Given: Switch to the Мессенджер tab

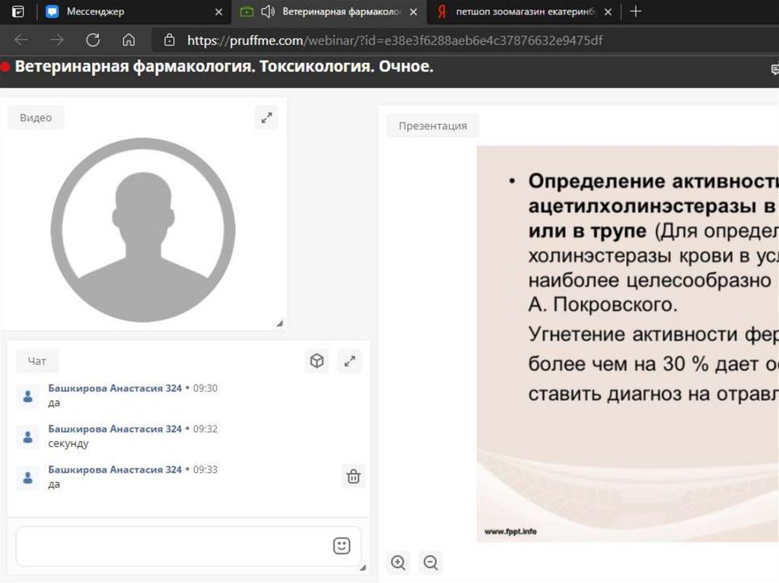Looking at the screenshot, I should 95,11.
